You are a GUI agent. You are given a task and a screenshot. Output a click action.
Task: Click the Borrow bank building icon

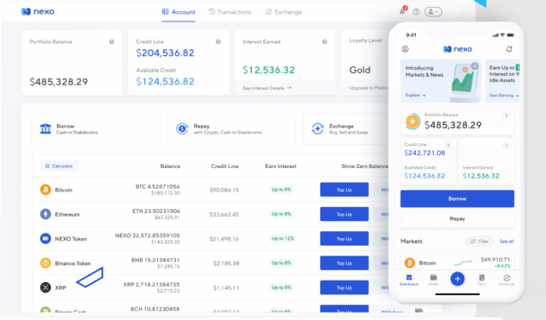(x=45, y=129)
